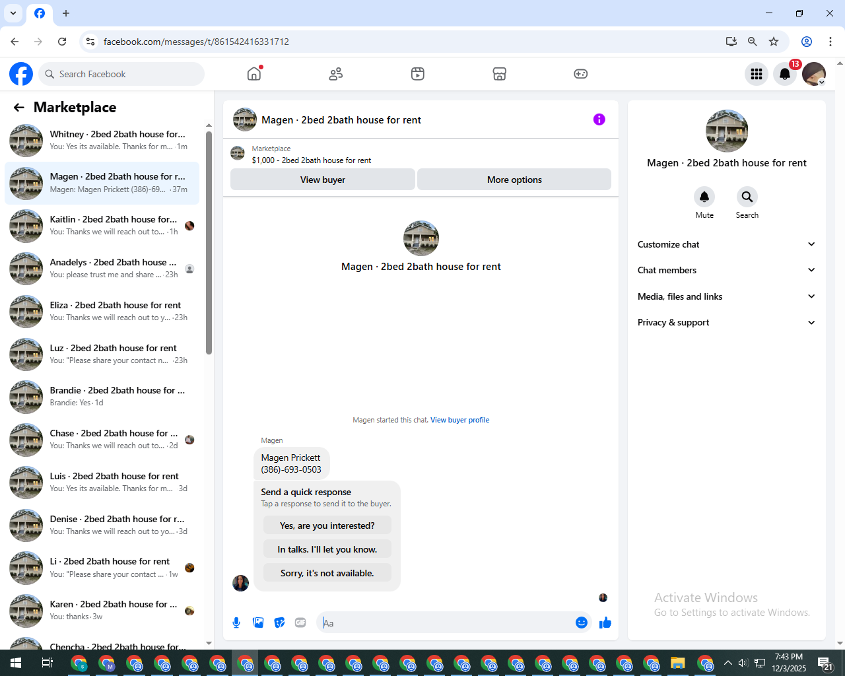Image resolution: width=845 pixels, height=676 pixels.
Task: Open Friends icon in top navigation
Action: click(336, 74)
